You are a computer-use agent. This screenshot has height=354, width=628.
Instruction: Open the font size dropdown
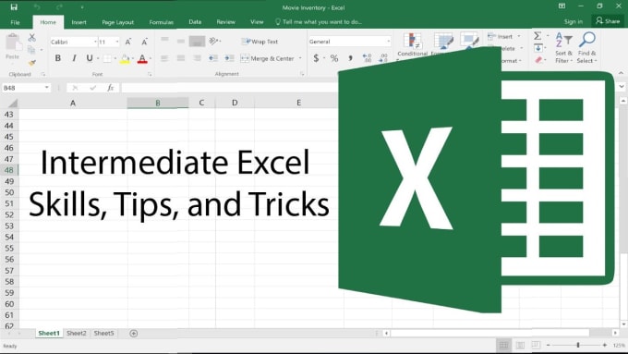point(117,42)
